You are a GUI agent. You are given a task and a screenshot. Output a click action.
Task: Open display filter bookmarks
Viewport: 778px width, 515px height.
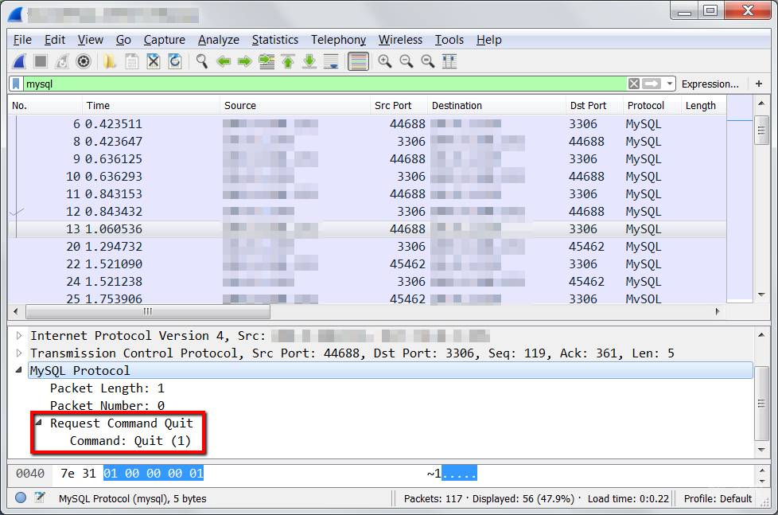click(x=17, y=84)
